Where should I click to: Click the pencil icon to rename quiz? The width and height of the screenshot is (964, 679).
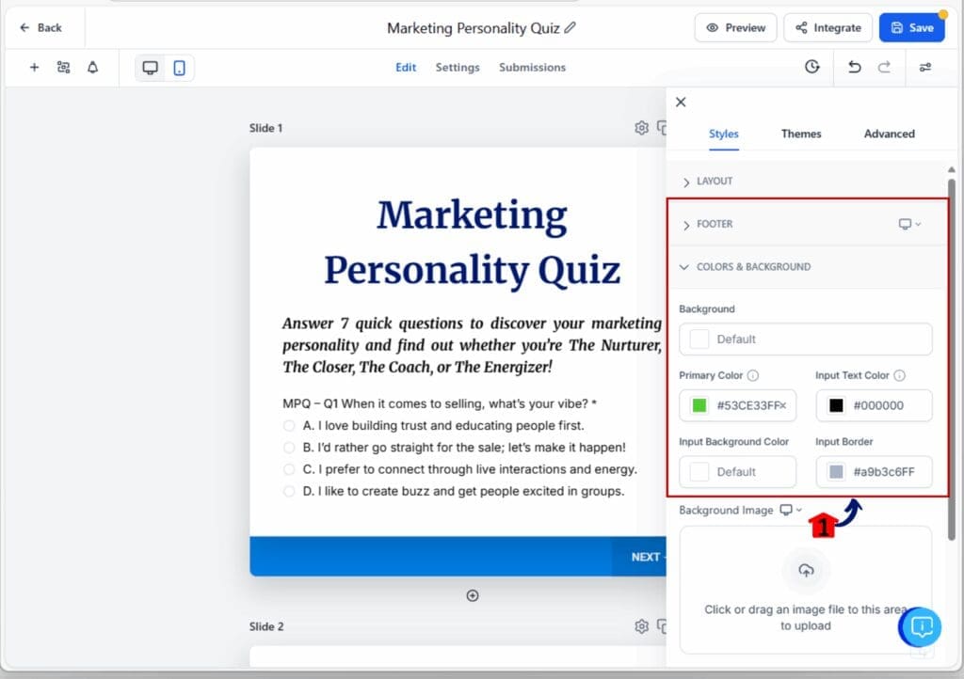[570, 28]
